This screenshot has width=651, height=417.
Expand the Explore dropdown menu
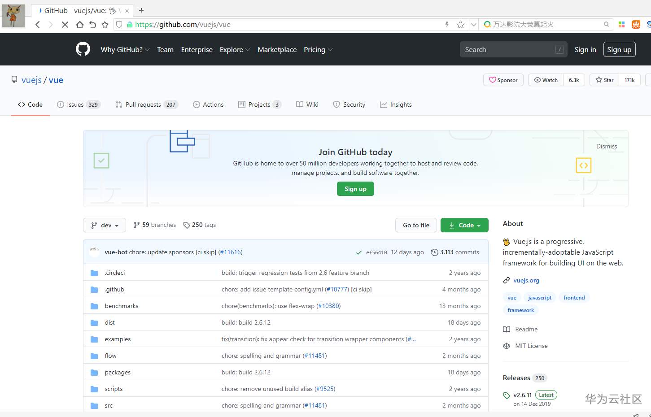point(235,50)
